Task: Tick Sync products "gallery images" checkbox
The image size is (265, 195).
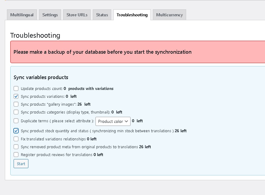Action: pos(16,104)
